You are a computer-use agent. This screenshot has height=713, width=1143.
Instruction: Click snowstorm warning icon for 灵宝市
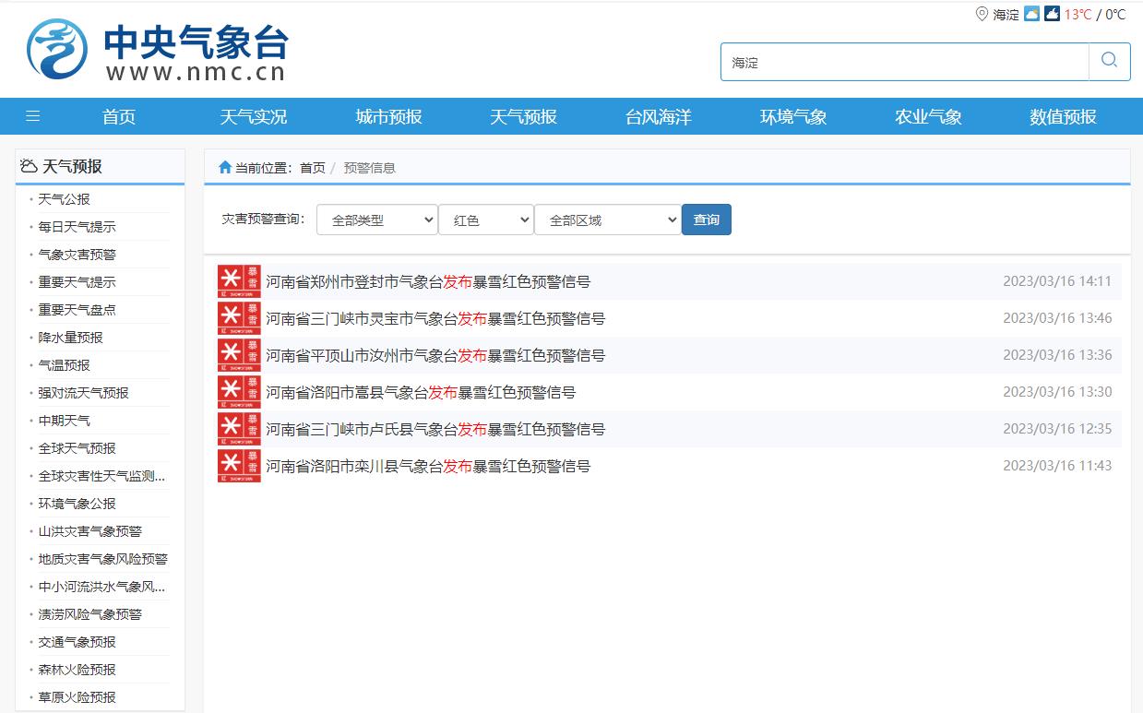point(239,318)
